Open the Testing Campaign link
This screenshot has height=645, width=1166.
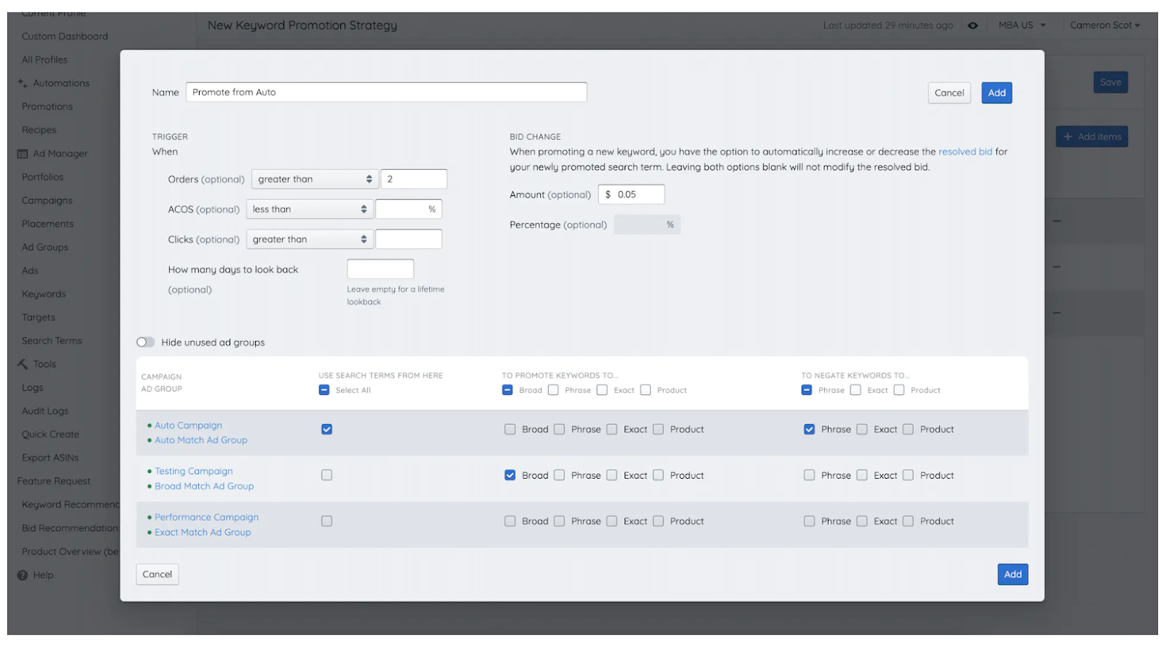coord(194,472)
